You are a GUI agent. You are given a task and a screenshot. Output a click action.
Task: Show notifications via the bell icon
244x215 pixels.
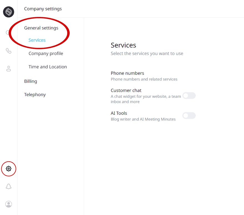pos(9,186)
